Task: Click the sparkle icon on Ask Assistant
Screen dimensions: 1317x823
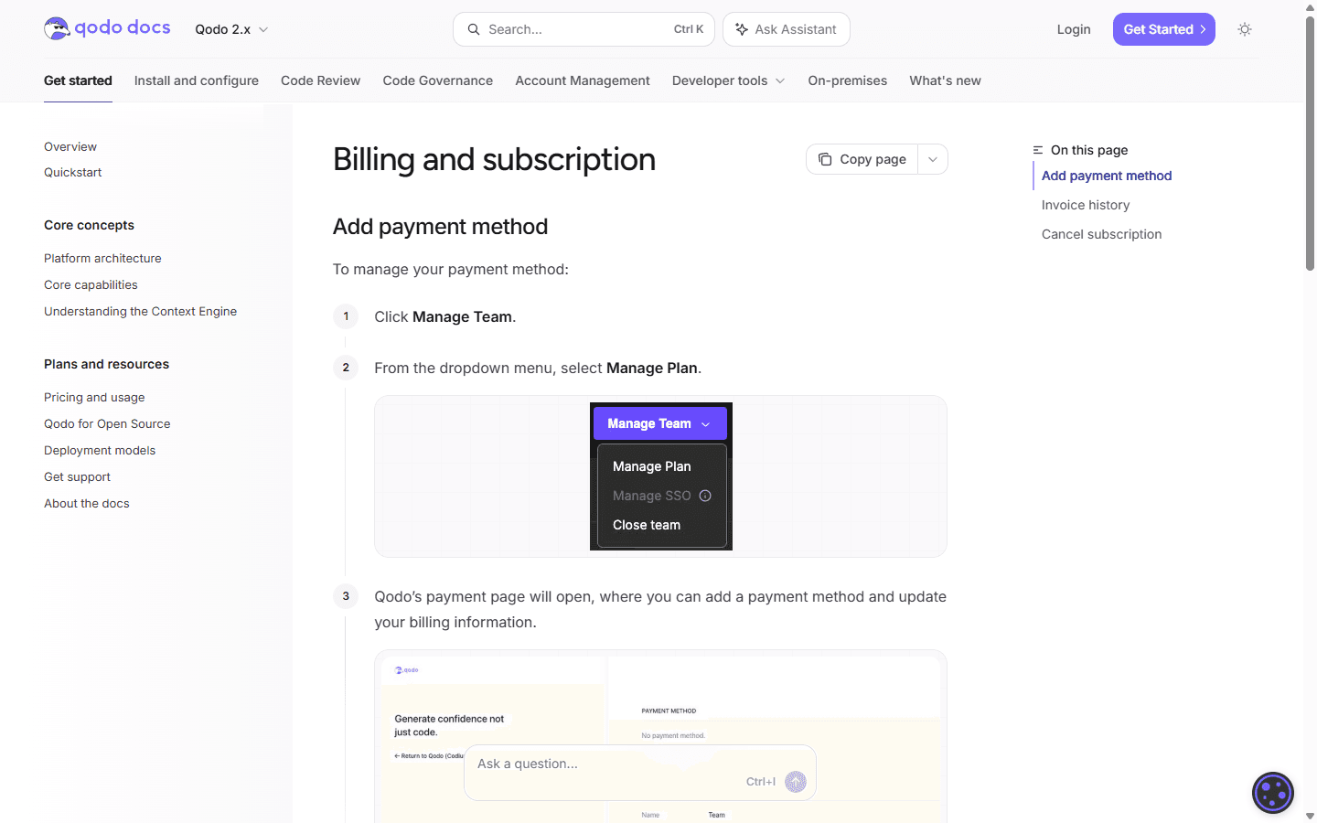Action: coord(742,29)
